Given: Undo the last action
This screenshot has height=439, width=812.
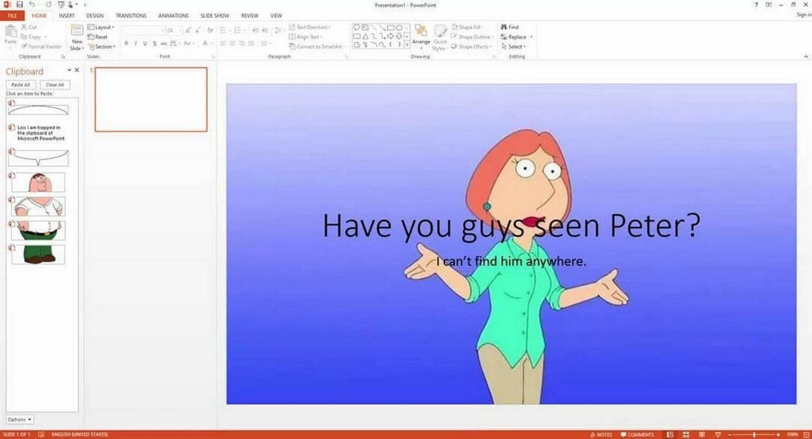Looking at the screenshot, I should point(32,5).
